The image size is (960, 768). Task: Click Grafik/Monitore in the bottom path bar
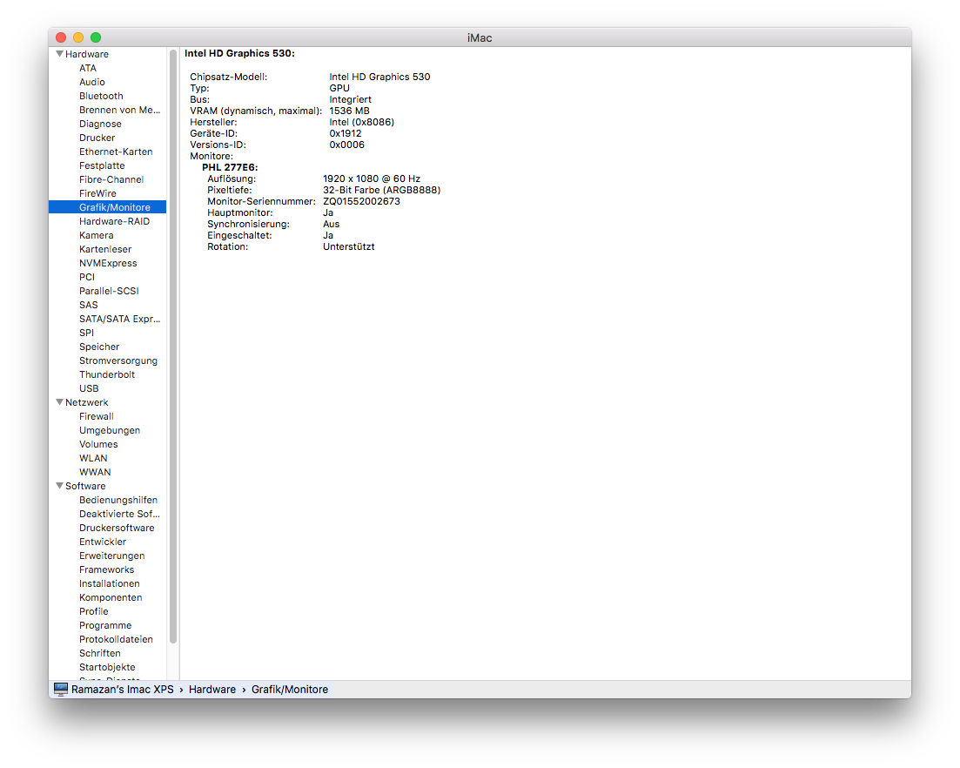[x=290, y=689]
